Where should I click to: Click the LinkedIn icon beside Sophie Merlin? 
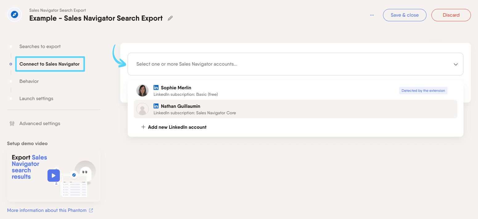coord(156,87)
